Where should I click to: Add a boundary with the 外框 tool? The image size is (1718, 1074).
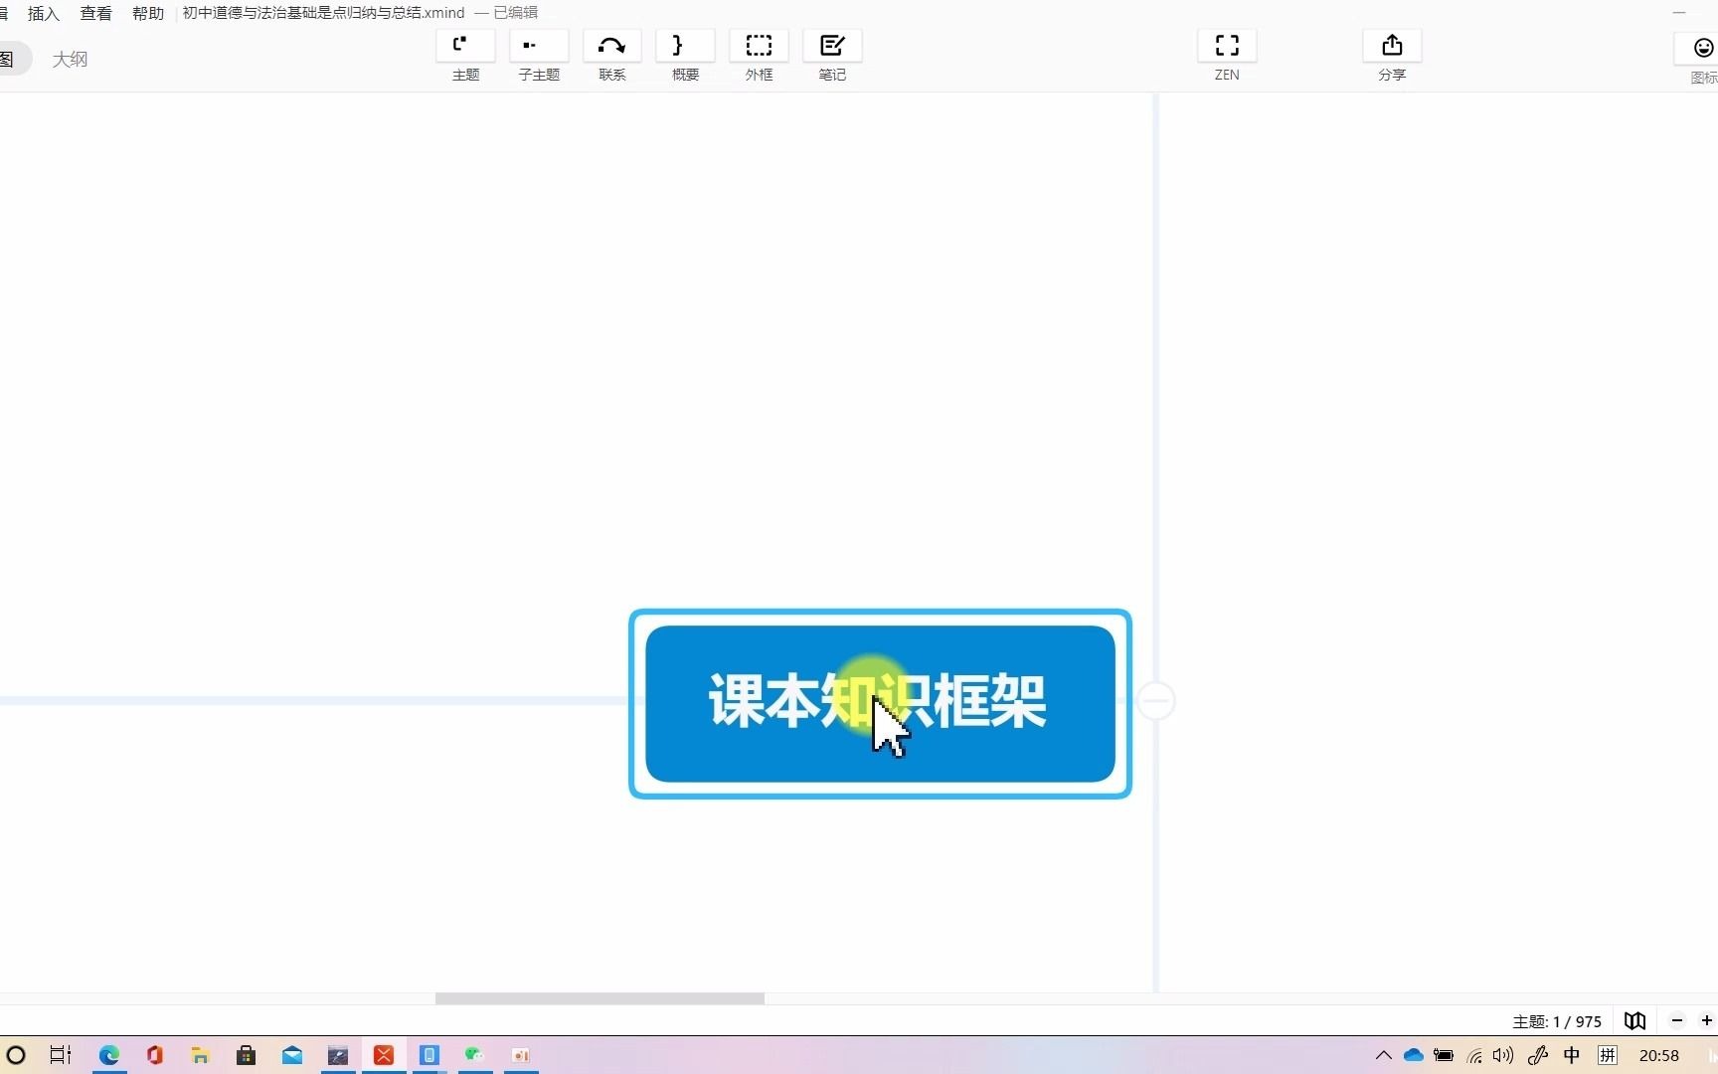[x=759, y=57]
